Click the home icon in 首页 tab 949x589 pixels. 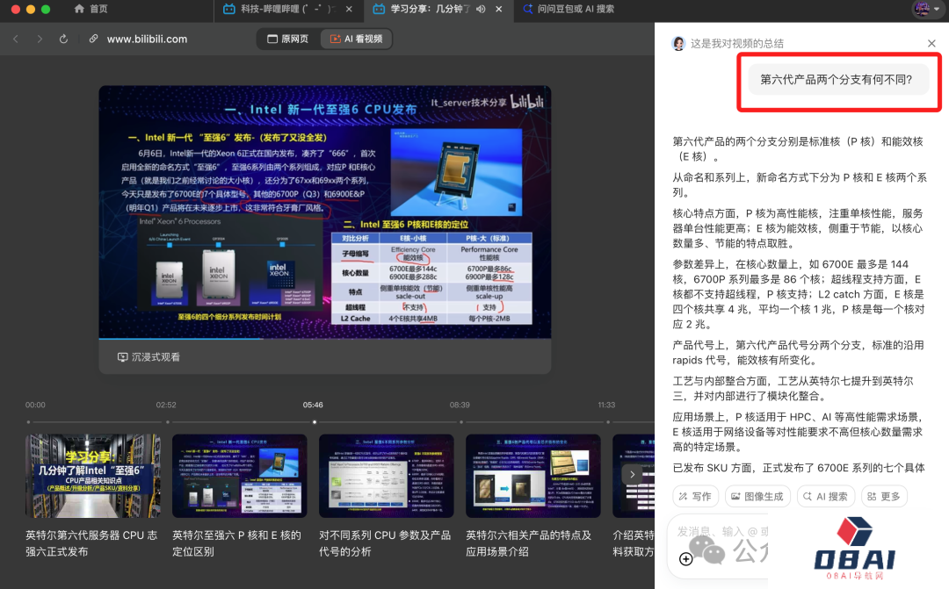tap(80, 9)
